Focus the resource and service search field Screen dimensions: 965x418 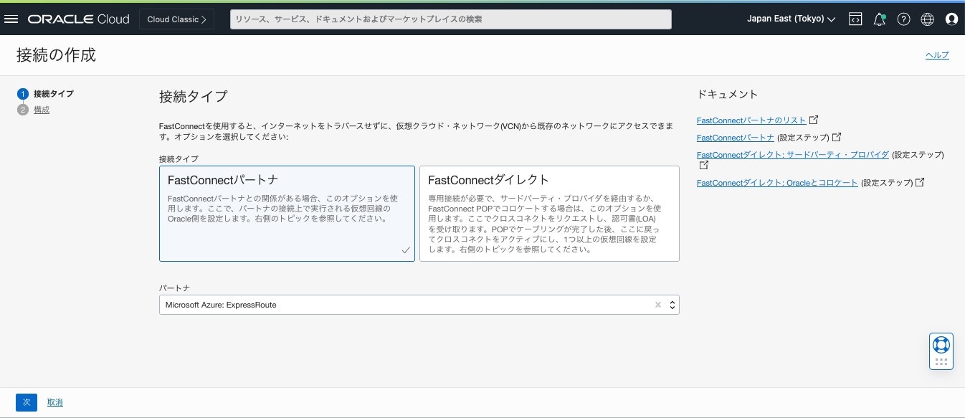click(451, 19)
